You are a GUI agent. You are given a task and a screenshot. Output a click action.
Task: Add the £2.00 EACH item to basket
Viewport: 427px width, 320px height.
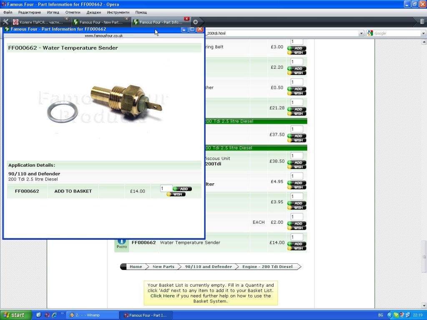coord(297,223)
